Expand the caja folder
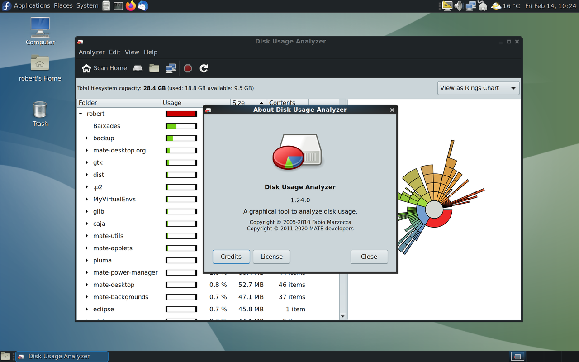Screen dimensions: 579x362 (x=87, y=224)
